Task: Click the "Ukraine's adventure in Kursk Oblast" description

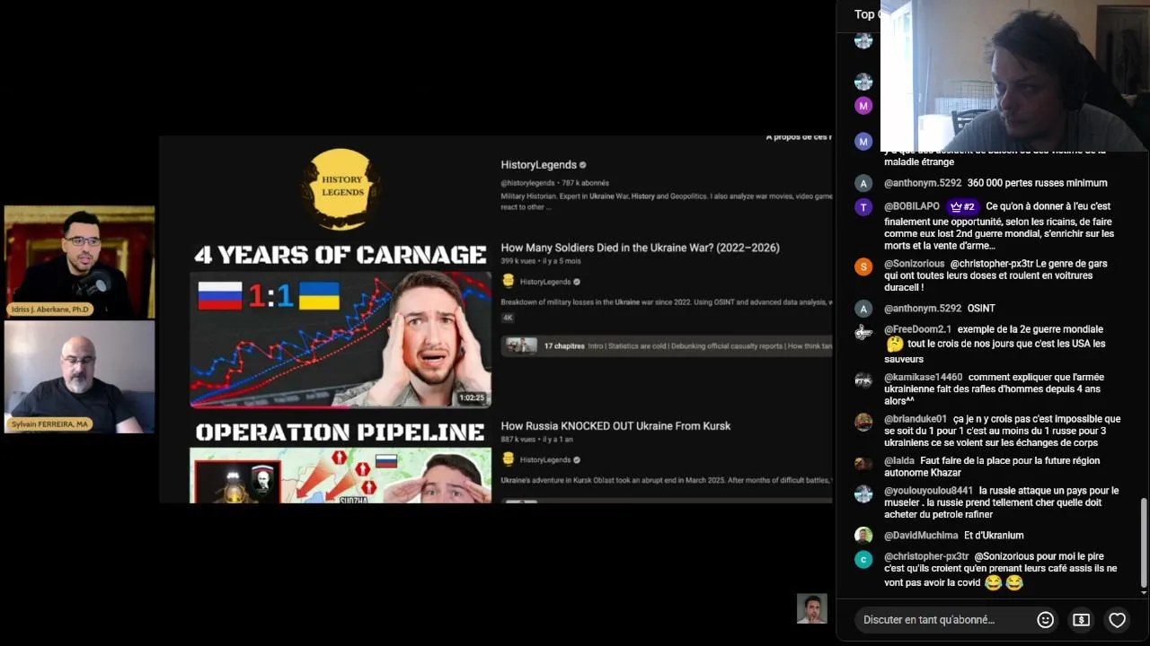Action: (x=667, y=480)
